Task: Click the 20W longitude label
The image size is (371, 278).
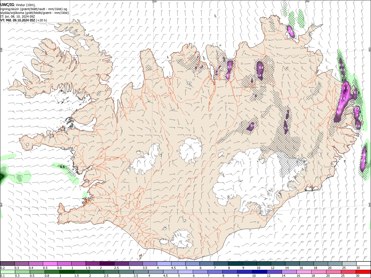Action: [x=154, y=1]
